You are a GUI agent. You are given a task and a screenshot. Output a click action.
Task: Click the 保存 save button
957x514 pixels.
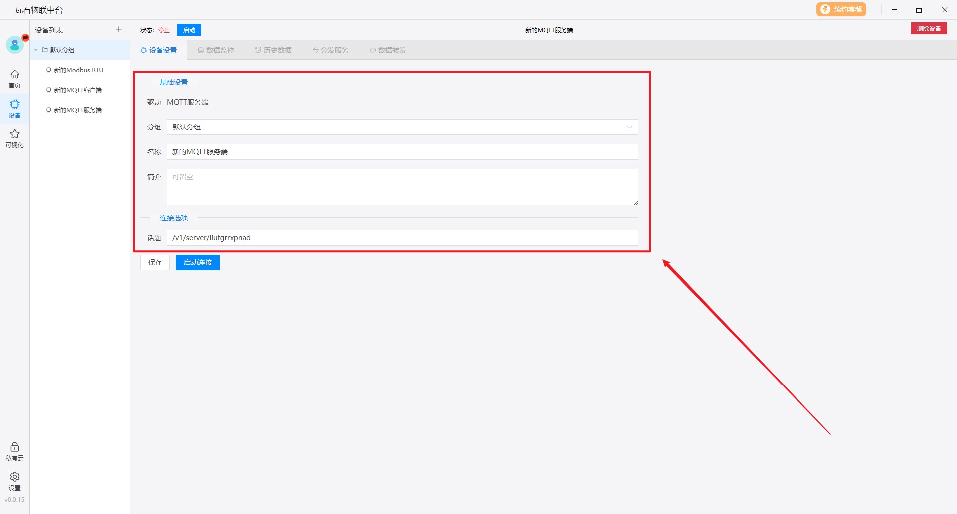155,262
